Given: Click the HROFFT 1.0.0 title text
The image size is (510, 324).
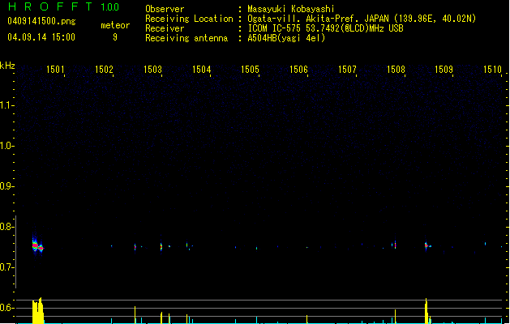Looking at the screenshot, I should pos(63,6).
